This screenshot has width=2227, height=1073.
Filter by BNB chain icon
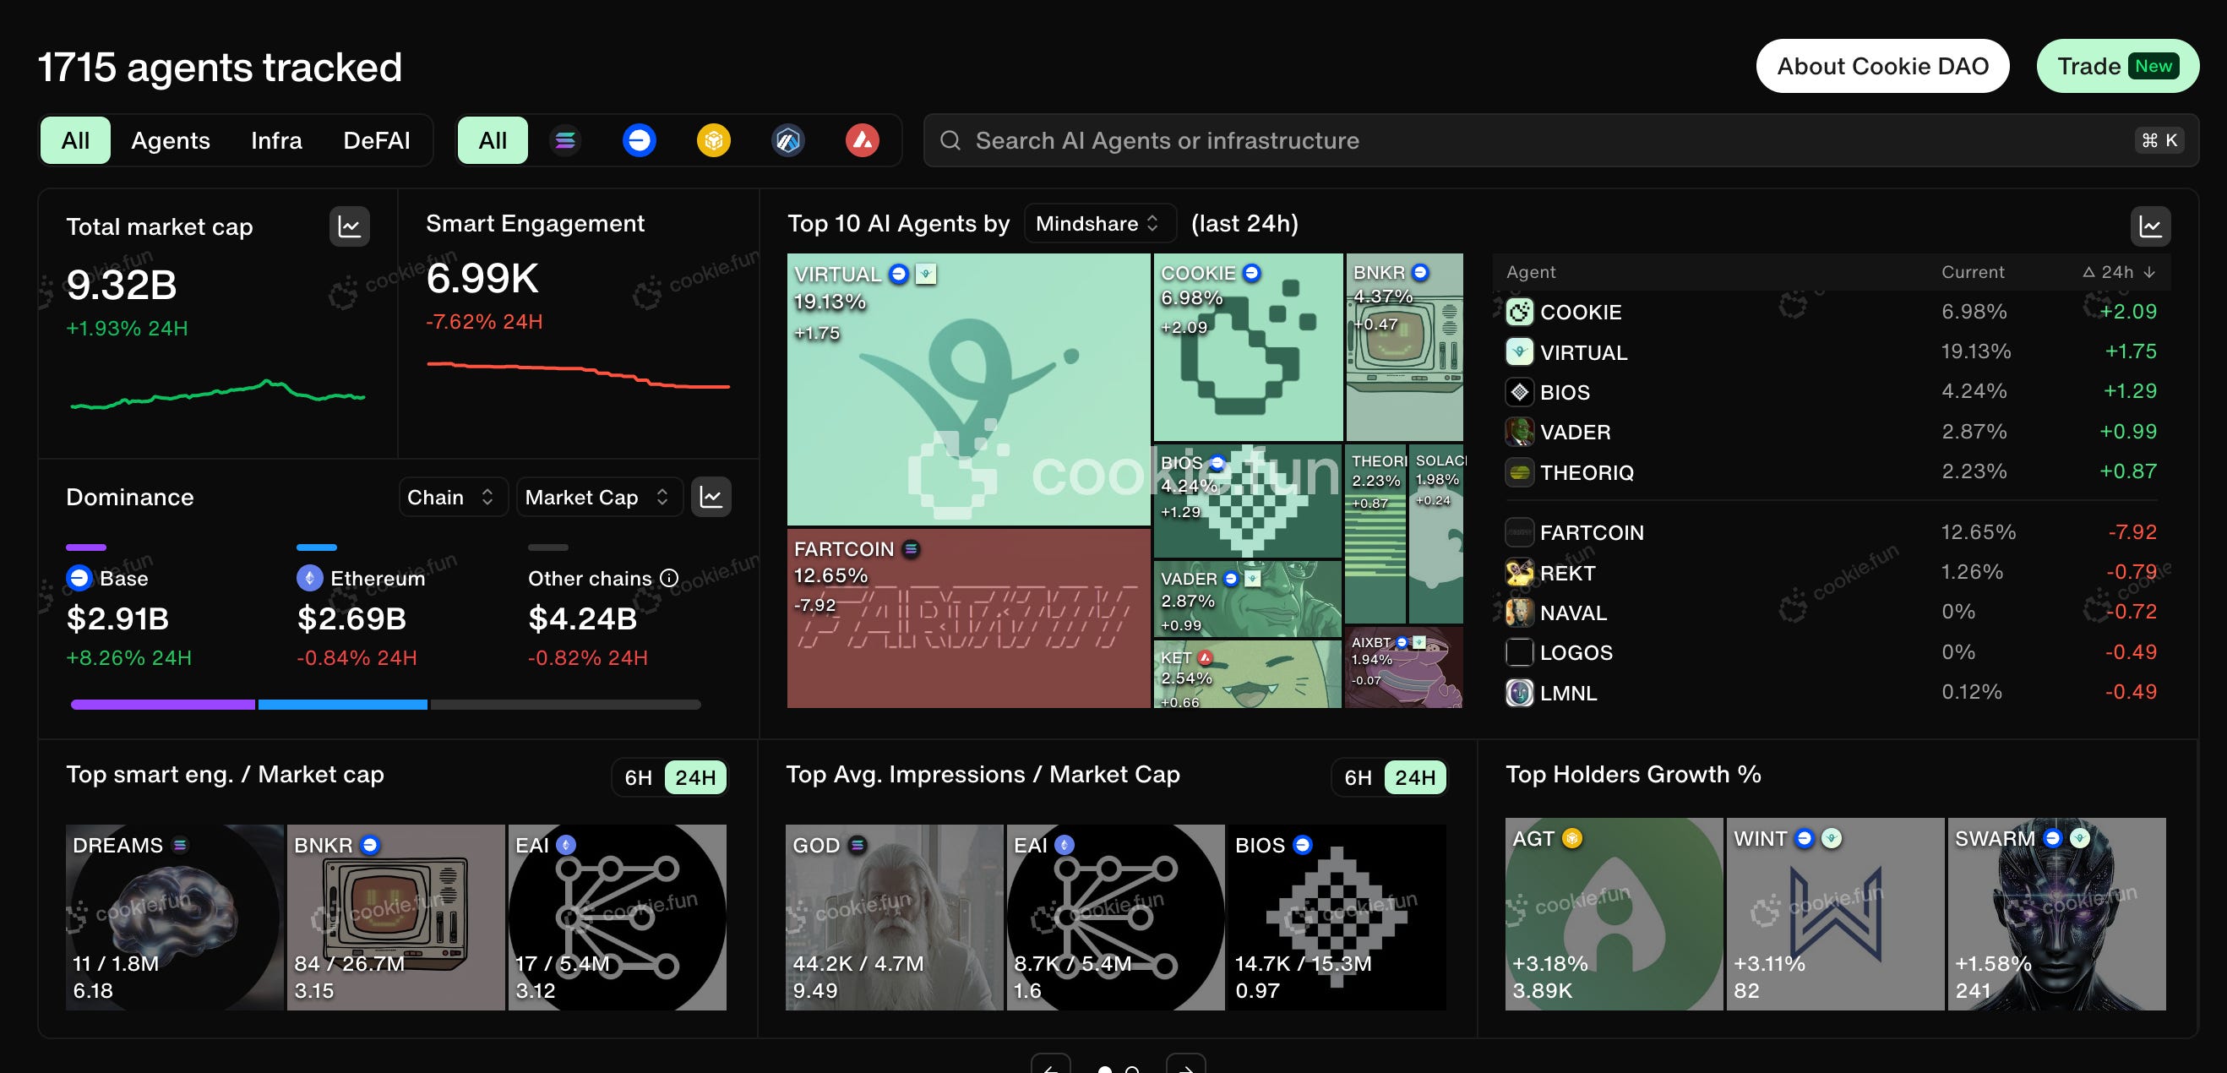(x=713, y=140)
